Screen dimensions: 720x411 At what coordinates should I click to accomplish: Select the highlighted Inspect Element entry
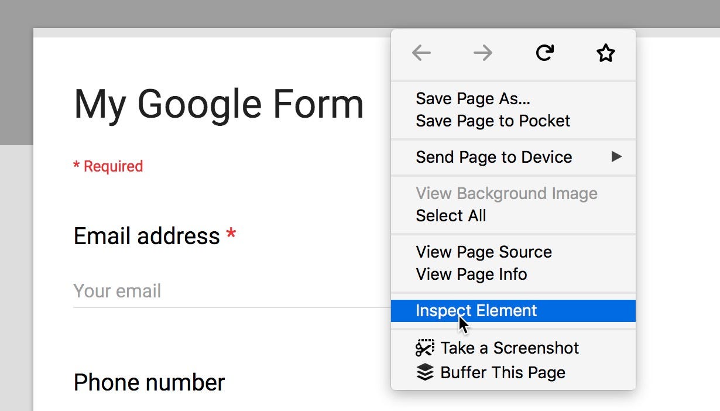point(476,310)
